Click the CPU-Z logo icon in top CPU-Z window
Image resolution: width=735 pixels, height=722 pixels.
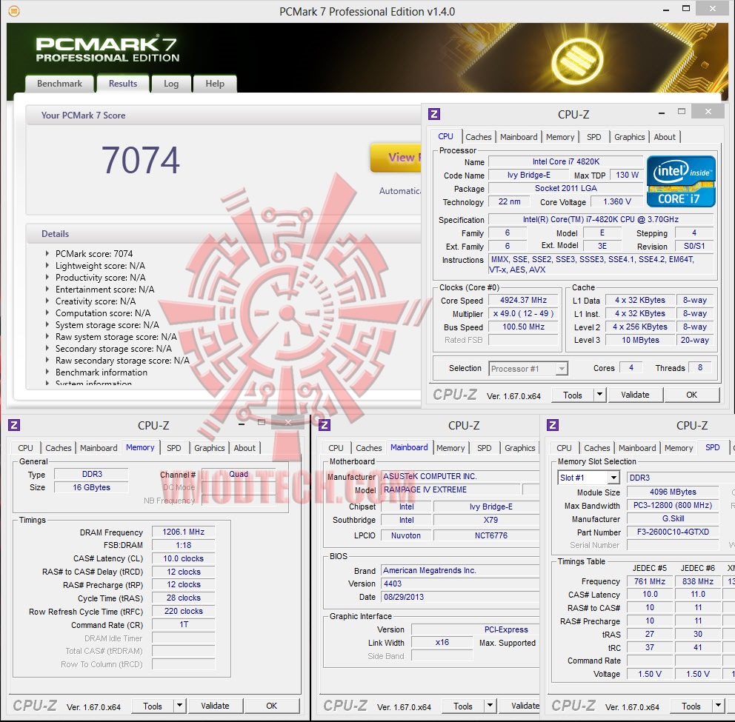coord(434,114)
